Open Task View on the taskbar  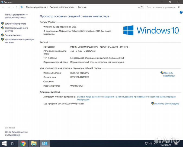[13, 143]
